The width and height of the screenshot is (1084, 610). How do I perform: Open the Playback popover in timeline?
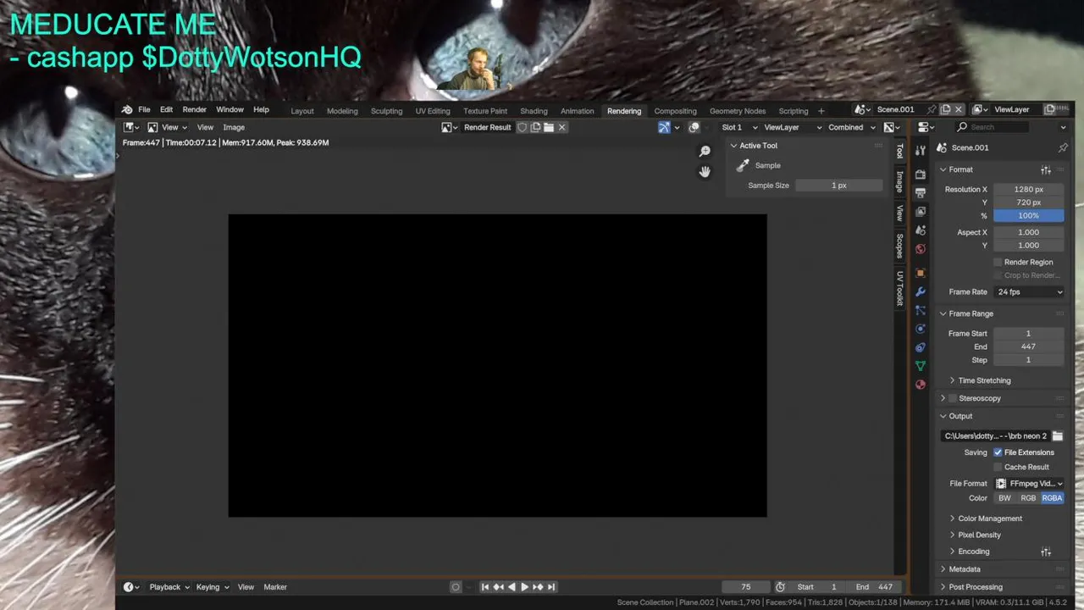(x=169, y=587)
